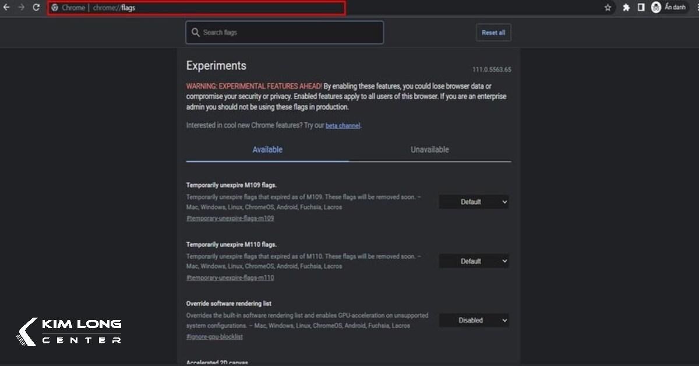Screen dimensions: 699x366
Task: Click the magnifier in Search flags
Action: click(x=195, y=33)
